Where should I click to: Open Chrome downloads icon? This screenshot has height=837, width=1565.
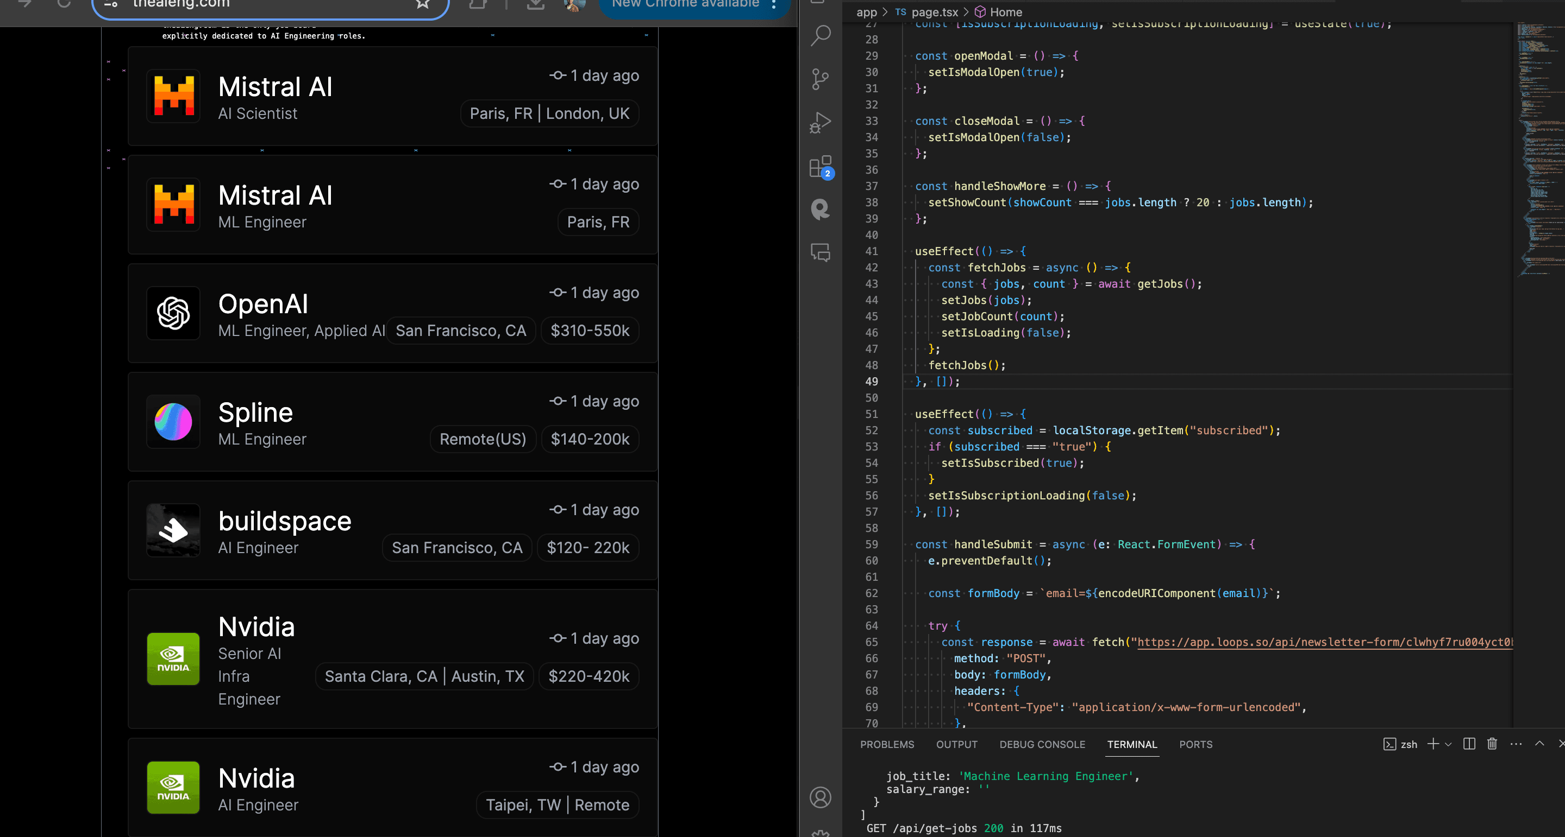(x=535, y=4)
